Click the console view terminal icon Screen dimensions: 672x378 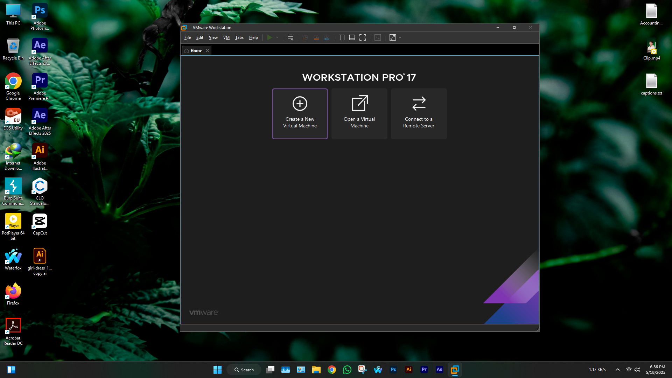[377, 37]
